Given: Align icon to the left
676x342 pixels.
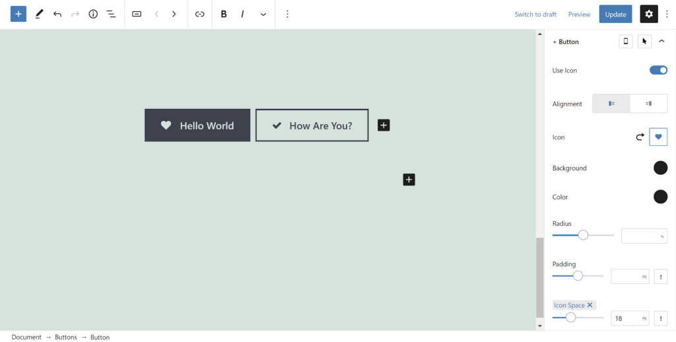Looking at the screenshot, I should click(611, 104).
